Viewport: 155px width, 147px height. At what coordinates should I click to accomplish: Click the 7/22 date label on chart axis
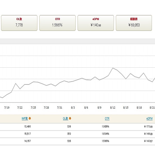(x=20, y=108)
